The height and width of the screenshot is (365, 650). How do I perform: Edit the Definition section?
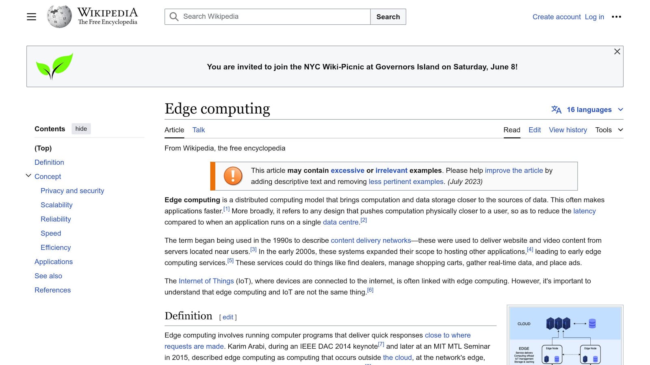(x=228, y=317)
